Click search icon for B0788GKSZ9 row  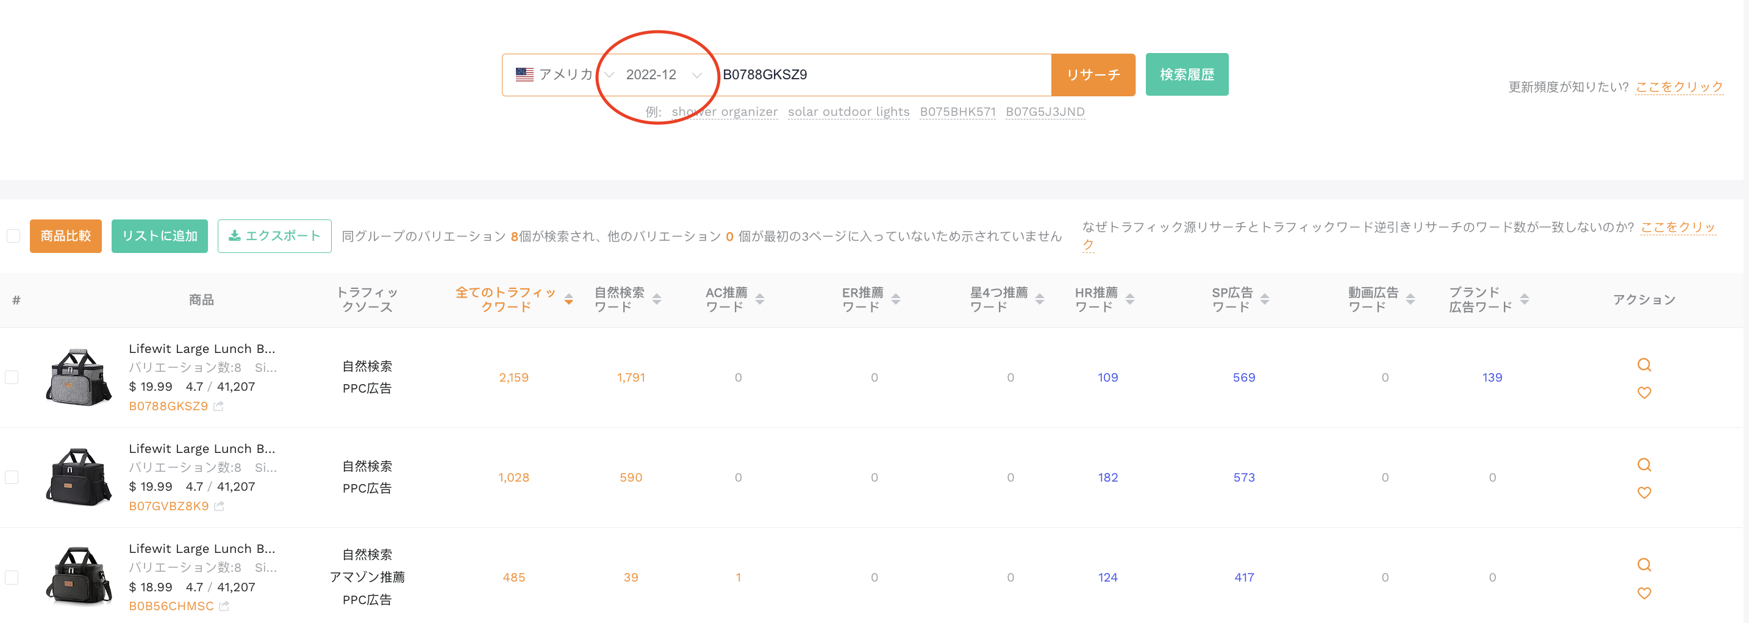point(1643,365)
